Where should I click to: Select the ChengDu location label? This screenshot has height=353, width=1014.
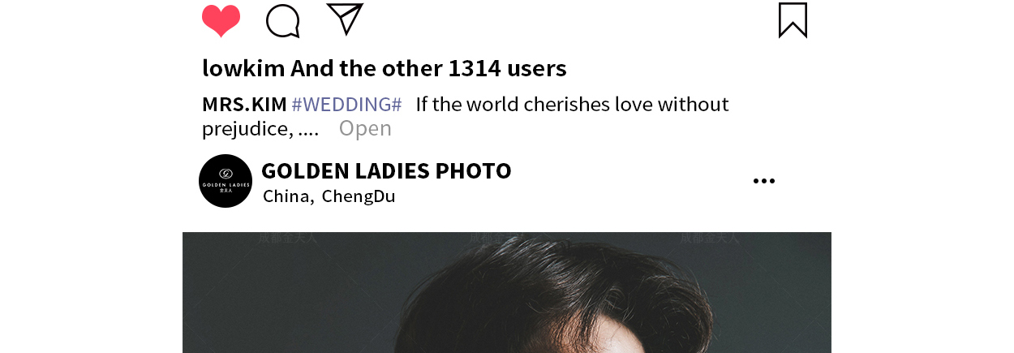[x=359, y=196]
